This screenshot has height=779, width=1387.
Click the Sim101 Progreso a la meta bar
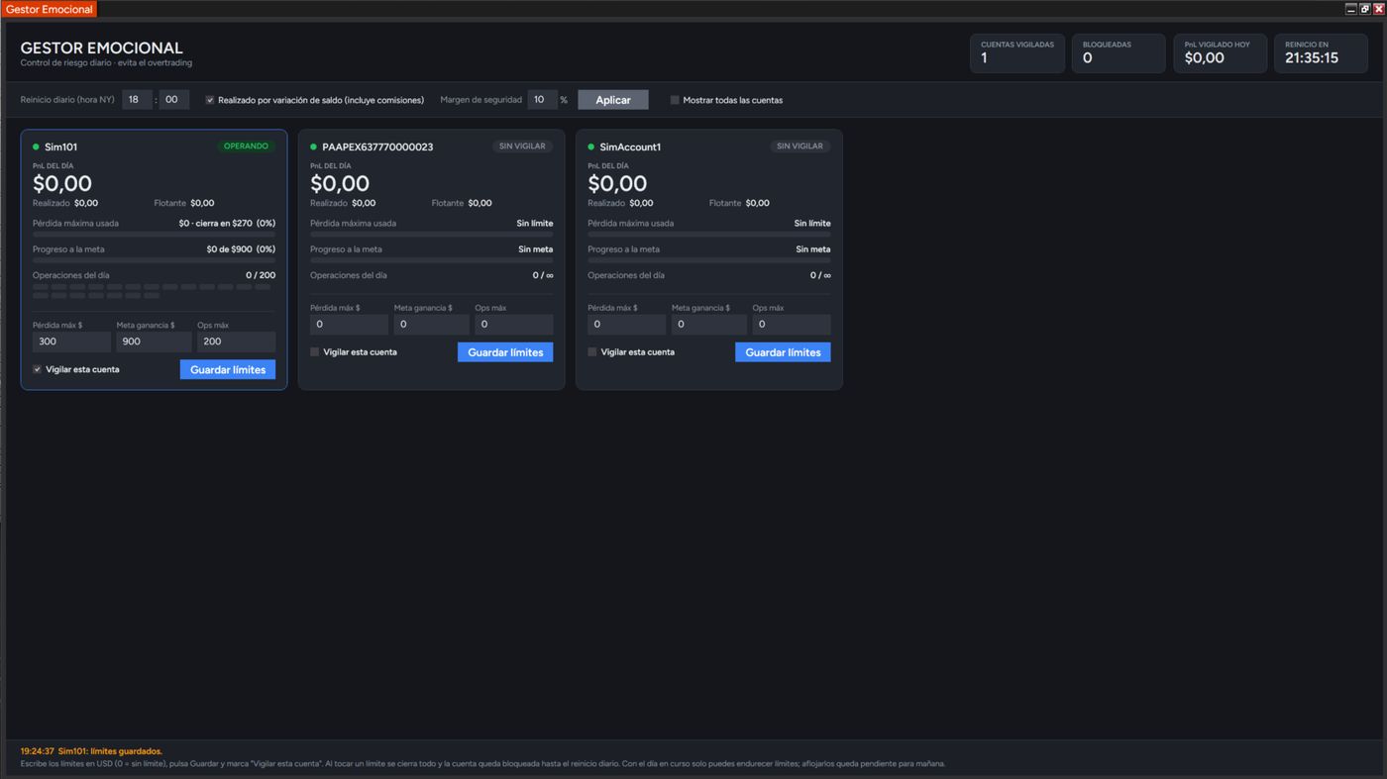point(154,260)
